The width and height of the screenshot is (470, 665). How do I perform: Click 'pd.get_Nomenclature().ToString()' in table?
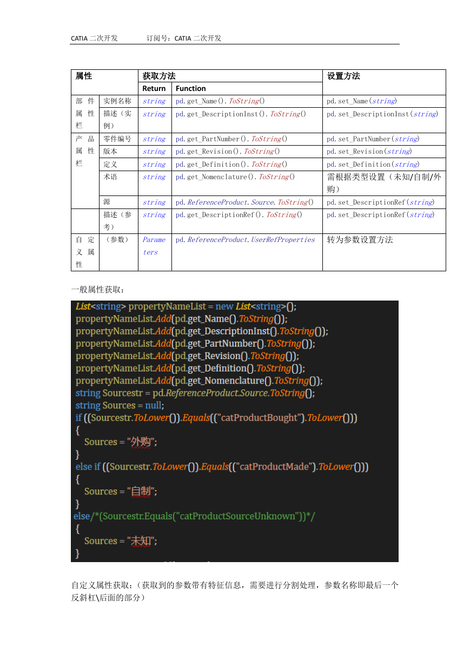(x=236, y=177)
